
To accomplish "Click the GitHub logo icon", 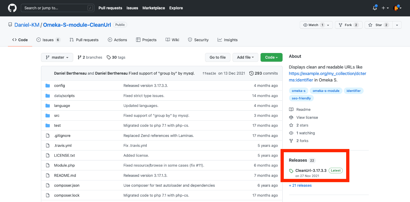I will point(12,8).
